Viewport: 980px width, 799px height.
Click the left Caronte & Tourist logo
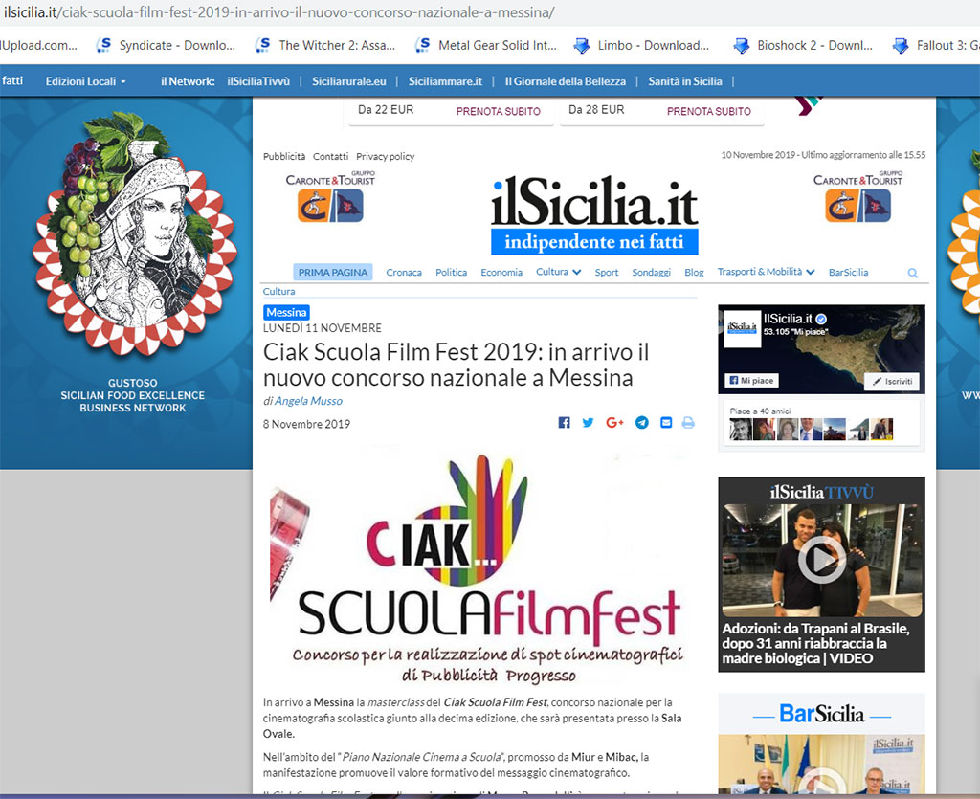(330, 197)
